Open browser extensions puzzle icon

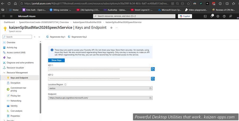pos(220,3)
